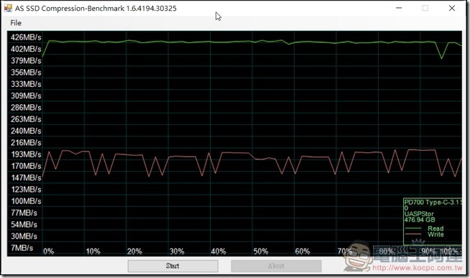Click the 170MB/s axis label
This screenshot has height=278, width=470.
[26, 166]
